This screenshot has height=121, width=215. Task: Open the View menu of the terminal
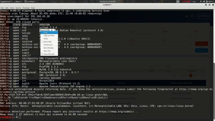12,8
